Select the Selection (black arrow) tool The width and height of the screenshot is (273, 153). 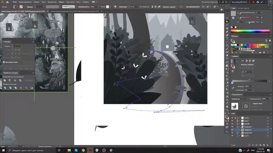[227, 18]
